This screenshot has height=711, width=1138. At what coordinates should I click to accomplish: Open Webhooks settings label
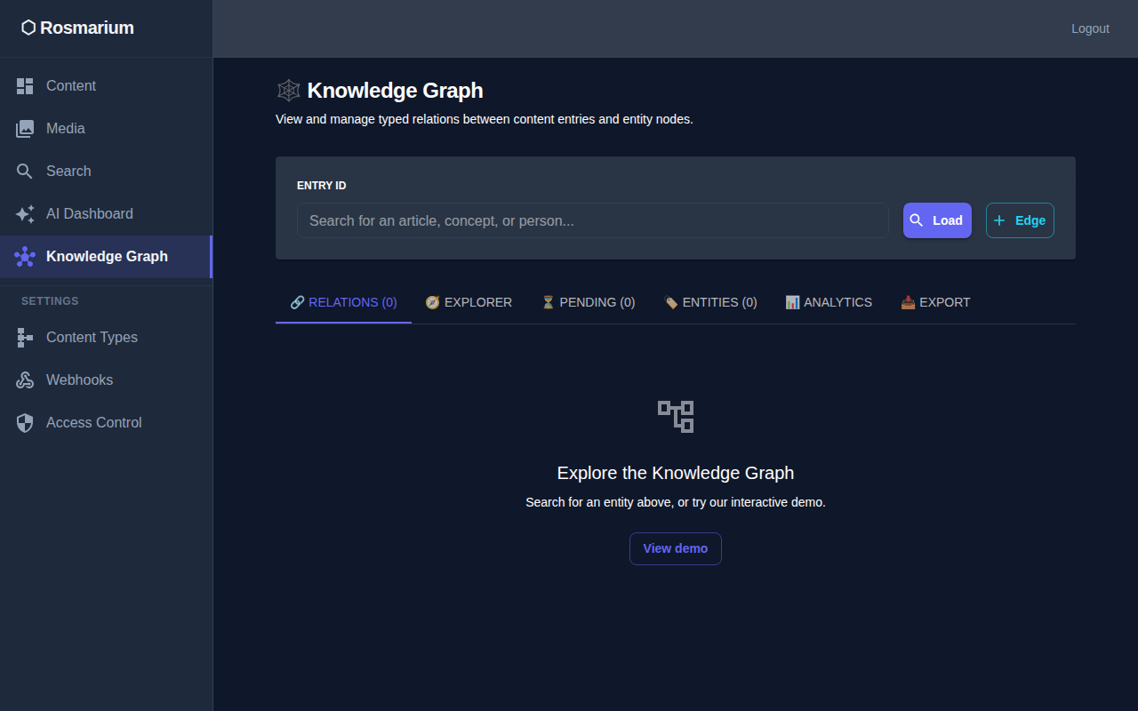[79, 380]
